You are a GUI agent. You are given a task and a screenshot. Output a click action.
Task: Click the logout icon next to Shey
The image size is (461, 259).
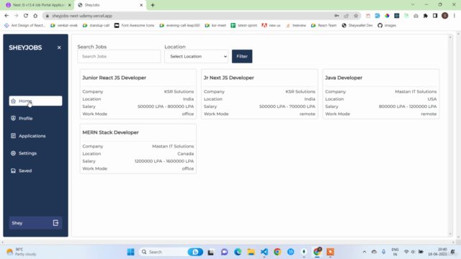(x=55, y=223)
